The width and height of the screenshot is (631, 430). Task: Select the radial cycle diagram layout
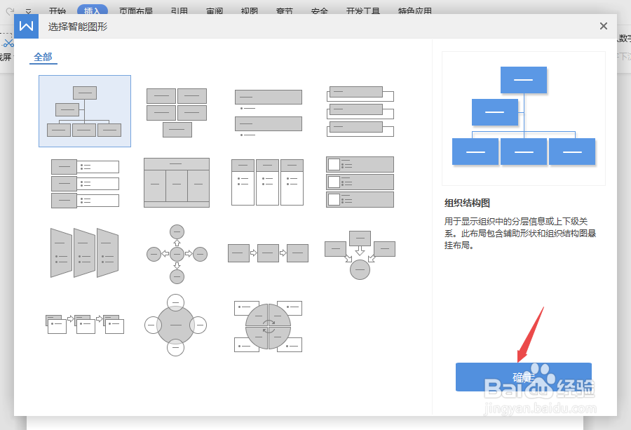point(175,325)
